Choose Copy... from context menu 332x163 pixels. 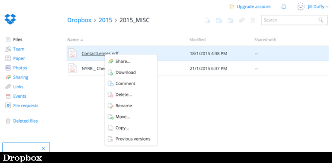pyautogui.click(x=131, y=128)
